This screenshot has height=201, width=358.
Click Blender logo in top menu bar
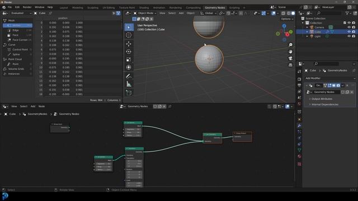click(4, 7)
